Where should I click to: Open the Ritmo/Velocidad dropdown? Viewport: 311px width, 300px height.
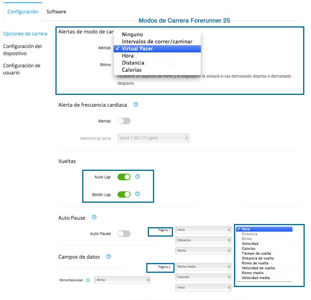(x=122, y=280)
